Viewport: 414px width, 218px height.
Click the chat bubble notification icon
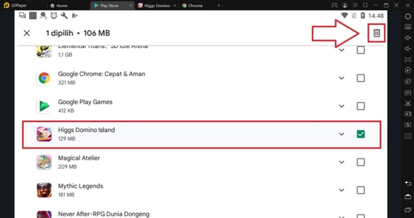22,16
